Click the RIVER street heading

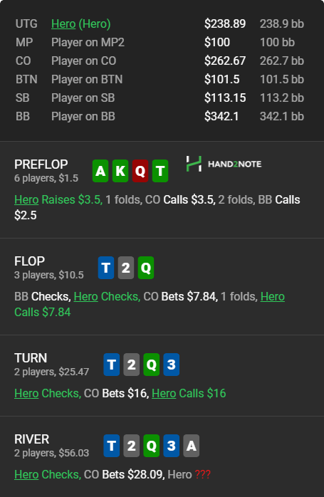click(32, 439)
